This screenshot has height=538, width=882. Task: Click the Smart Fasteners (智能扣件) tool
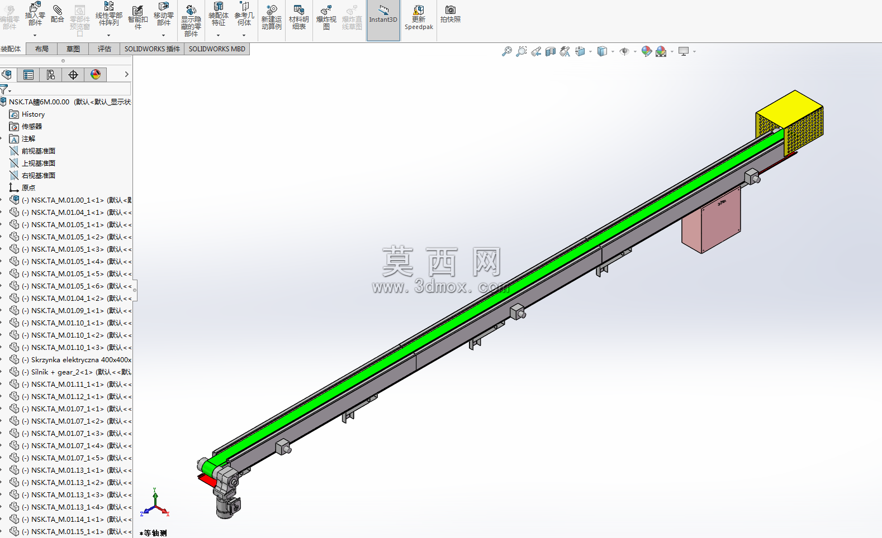[x=138, y=17]
